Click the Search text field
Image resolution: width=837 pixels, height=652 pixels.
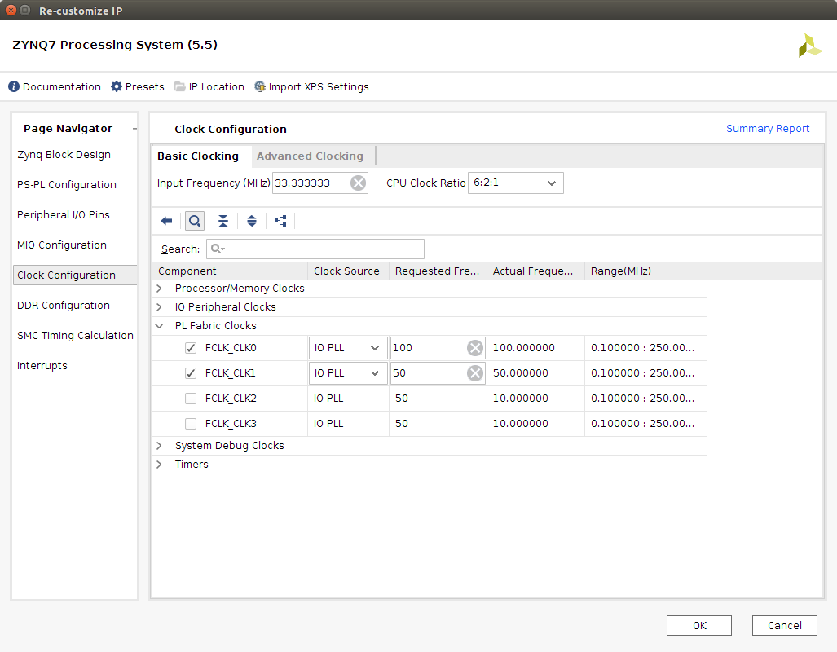coord(315,249)
